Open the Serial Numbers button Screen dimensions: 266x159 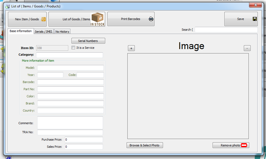click(88, 41)
